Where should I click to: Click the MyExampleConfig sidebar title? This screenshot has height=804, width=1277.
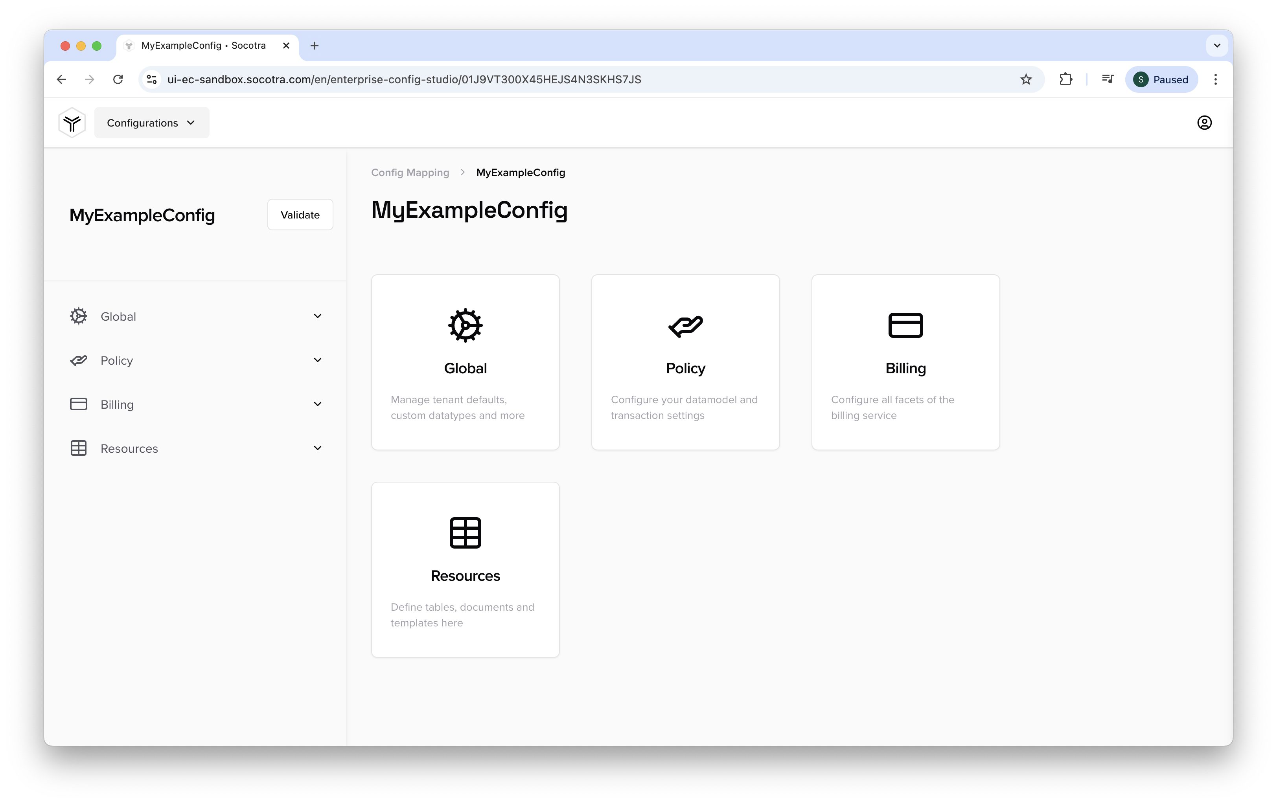pyautogui.click(x=142, y=215)
